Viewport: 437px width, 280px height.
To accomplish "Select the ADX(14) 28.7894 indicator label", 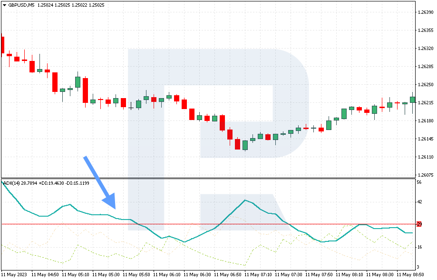I will tap(20, 183).
